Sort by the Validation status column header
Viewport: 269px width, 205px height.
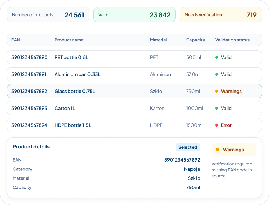click(x=232, y=40)
